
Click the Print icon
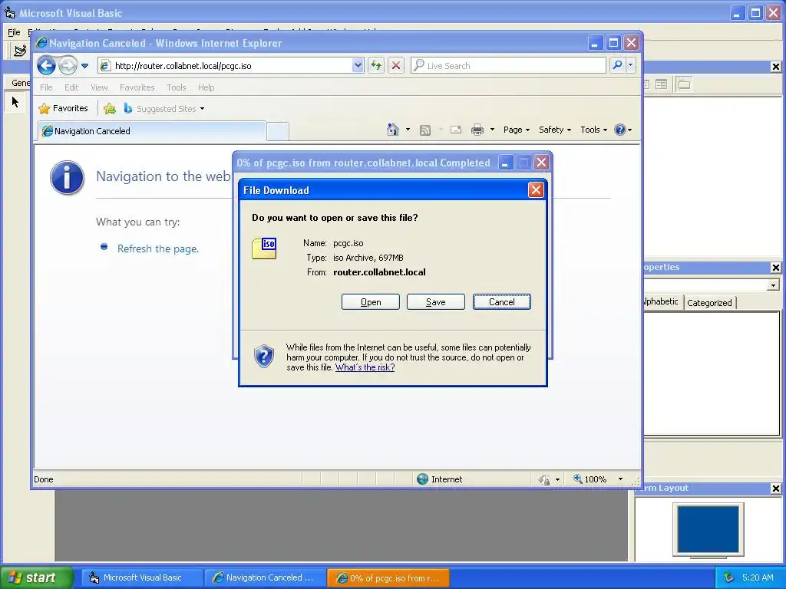click(x=477, y=130)
